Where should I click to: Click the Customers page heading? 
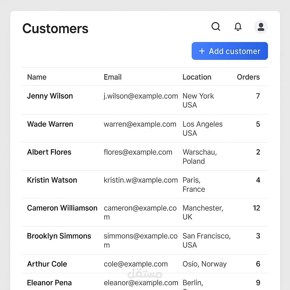pyautogui.click(x=56, y=29)
